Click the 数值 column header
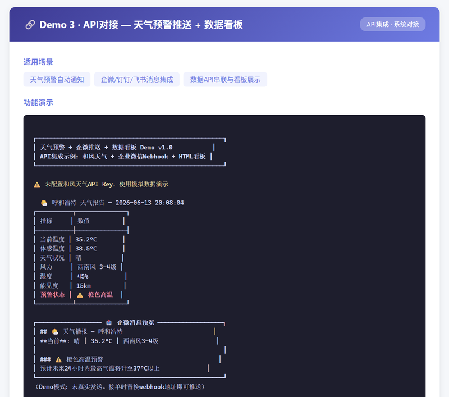 tap(83, 221)
